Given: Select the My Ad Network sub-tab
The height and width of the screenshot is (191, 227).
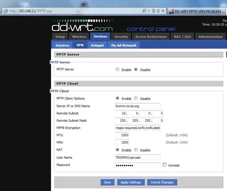Looking at the screenshot, I should [124, 45].
